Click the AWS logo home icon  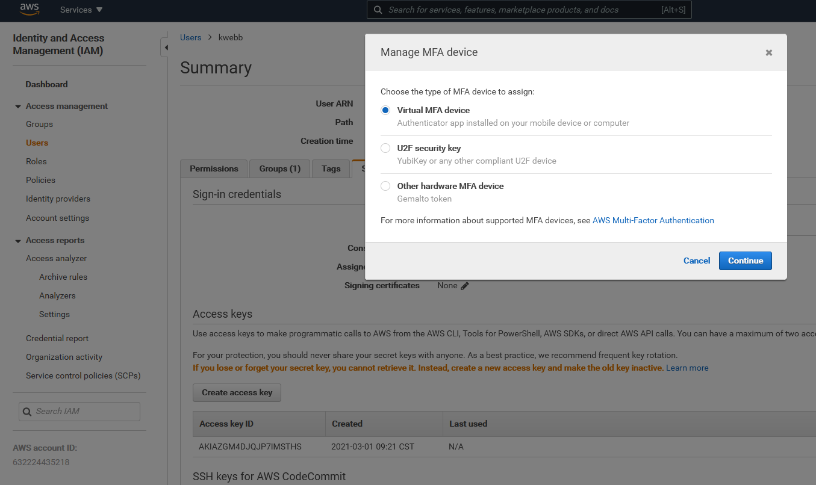(x=30, y=10)
